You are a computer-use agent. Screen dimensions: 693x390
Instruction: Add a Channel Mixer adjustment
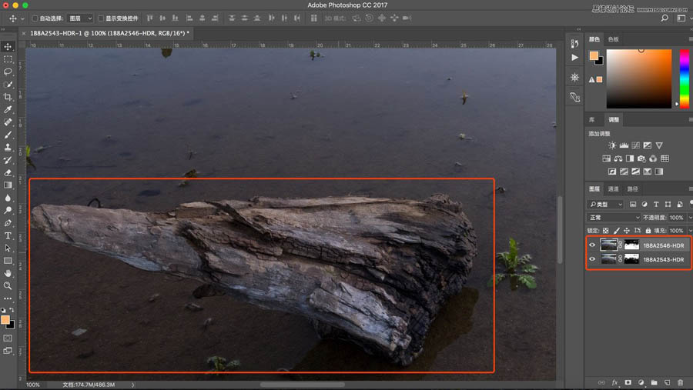(653, 158)
